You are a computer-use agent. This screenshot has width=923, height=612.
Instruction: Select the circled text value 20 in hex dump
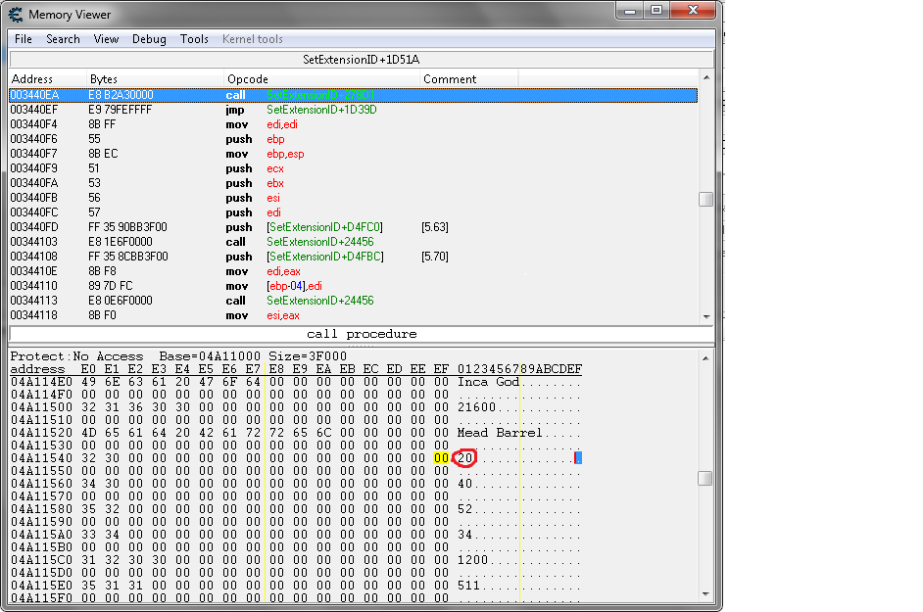point(464,458)
